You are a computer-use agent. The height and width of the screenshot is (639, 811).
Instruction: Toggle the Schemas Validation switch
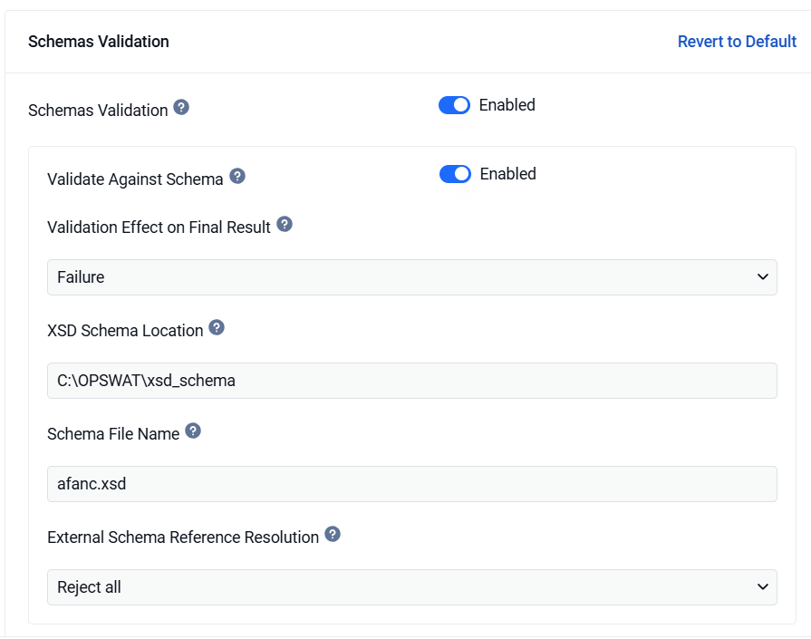pos(454,105)
